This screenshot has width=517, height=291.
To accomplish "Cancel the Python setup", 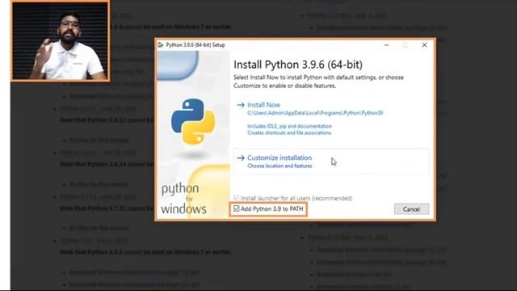I will (411, 209).
